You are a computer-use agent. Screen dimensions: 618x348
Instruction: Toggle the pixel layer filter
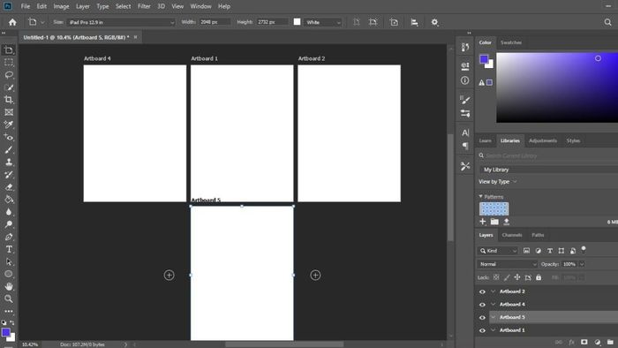point(526,251)
